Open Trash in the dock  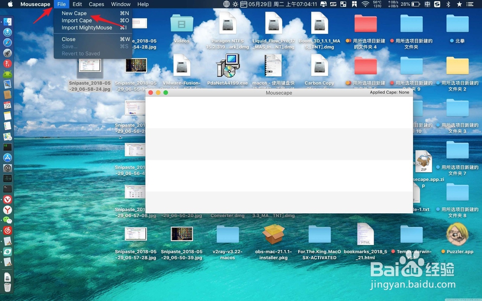point(7,288)
